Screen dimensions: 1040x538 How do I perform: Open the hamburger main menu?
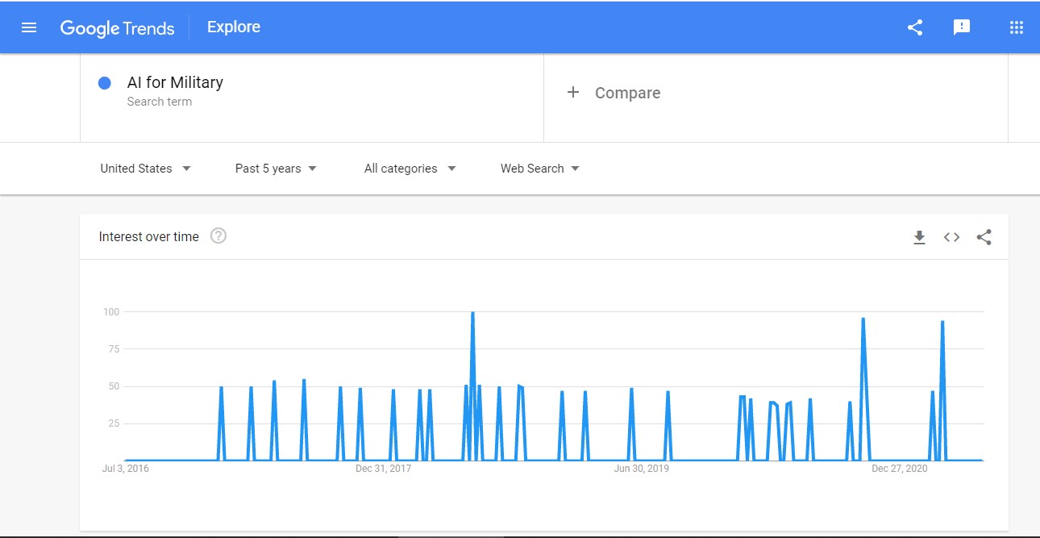point(29,27)
